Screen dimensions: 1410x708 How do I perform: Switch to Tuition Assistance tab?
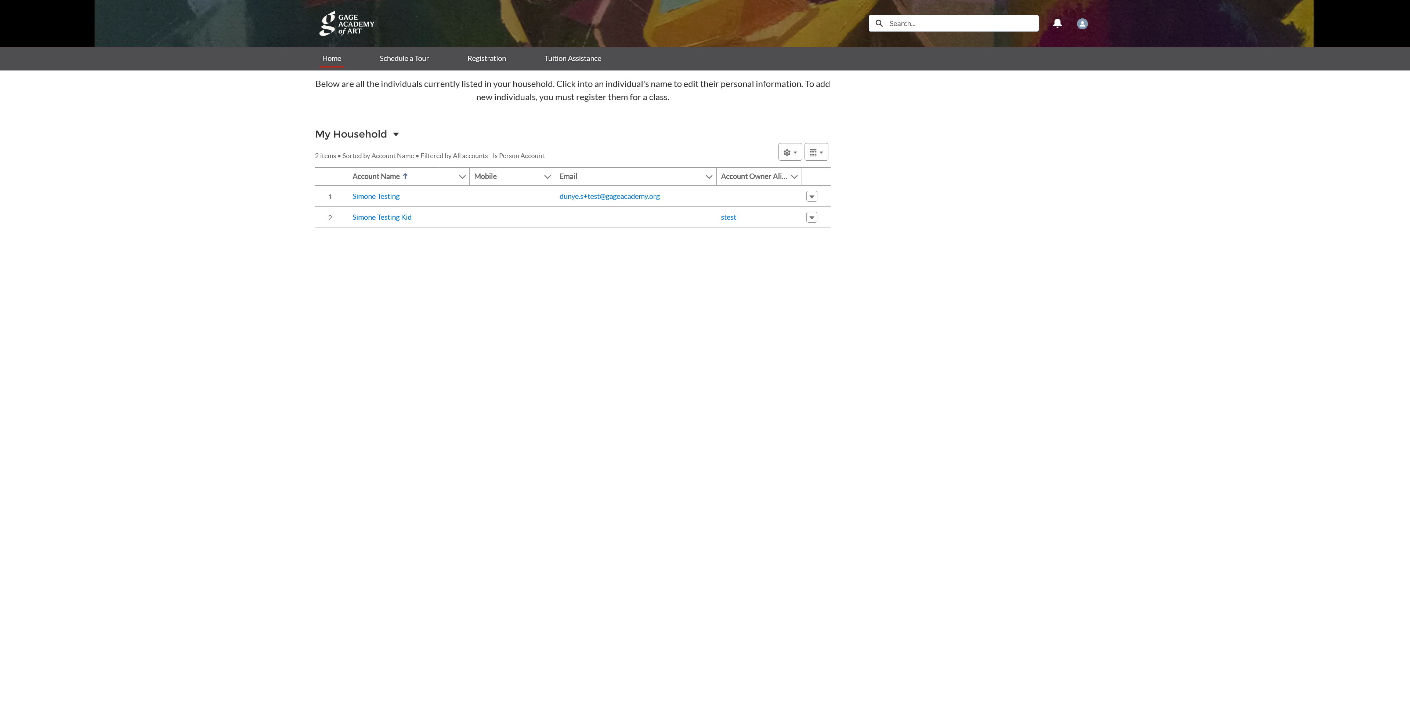(572, 58)
